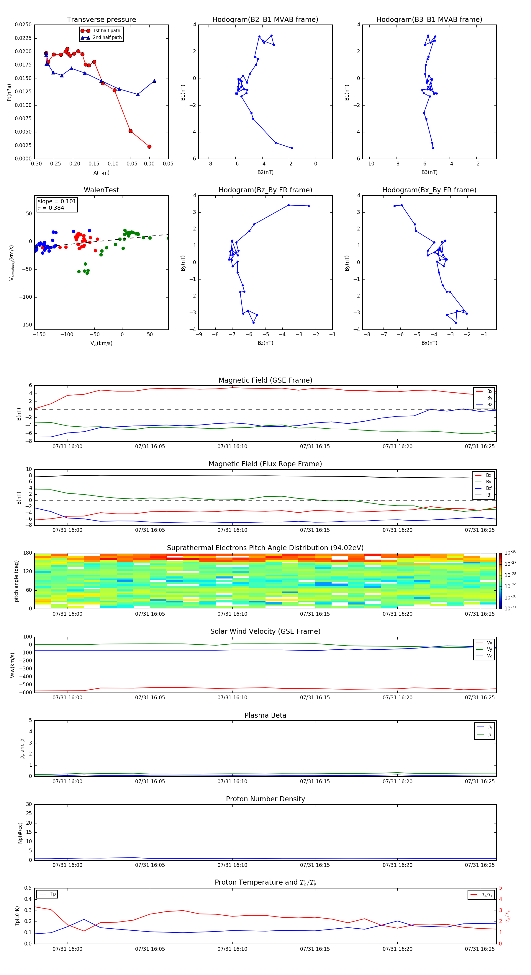
Task: Click the 'B3(nT)' x-axis label
Action: 429,172
